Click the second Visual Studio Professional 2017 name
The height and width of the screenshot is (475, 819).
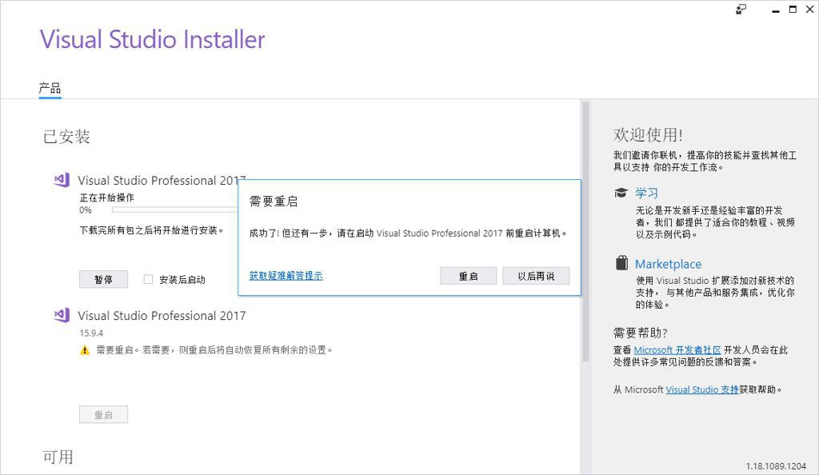(162, 316)
